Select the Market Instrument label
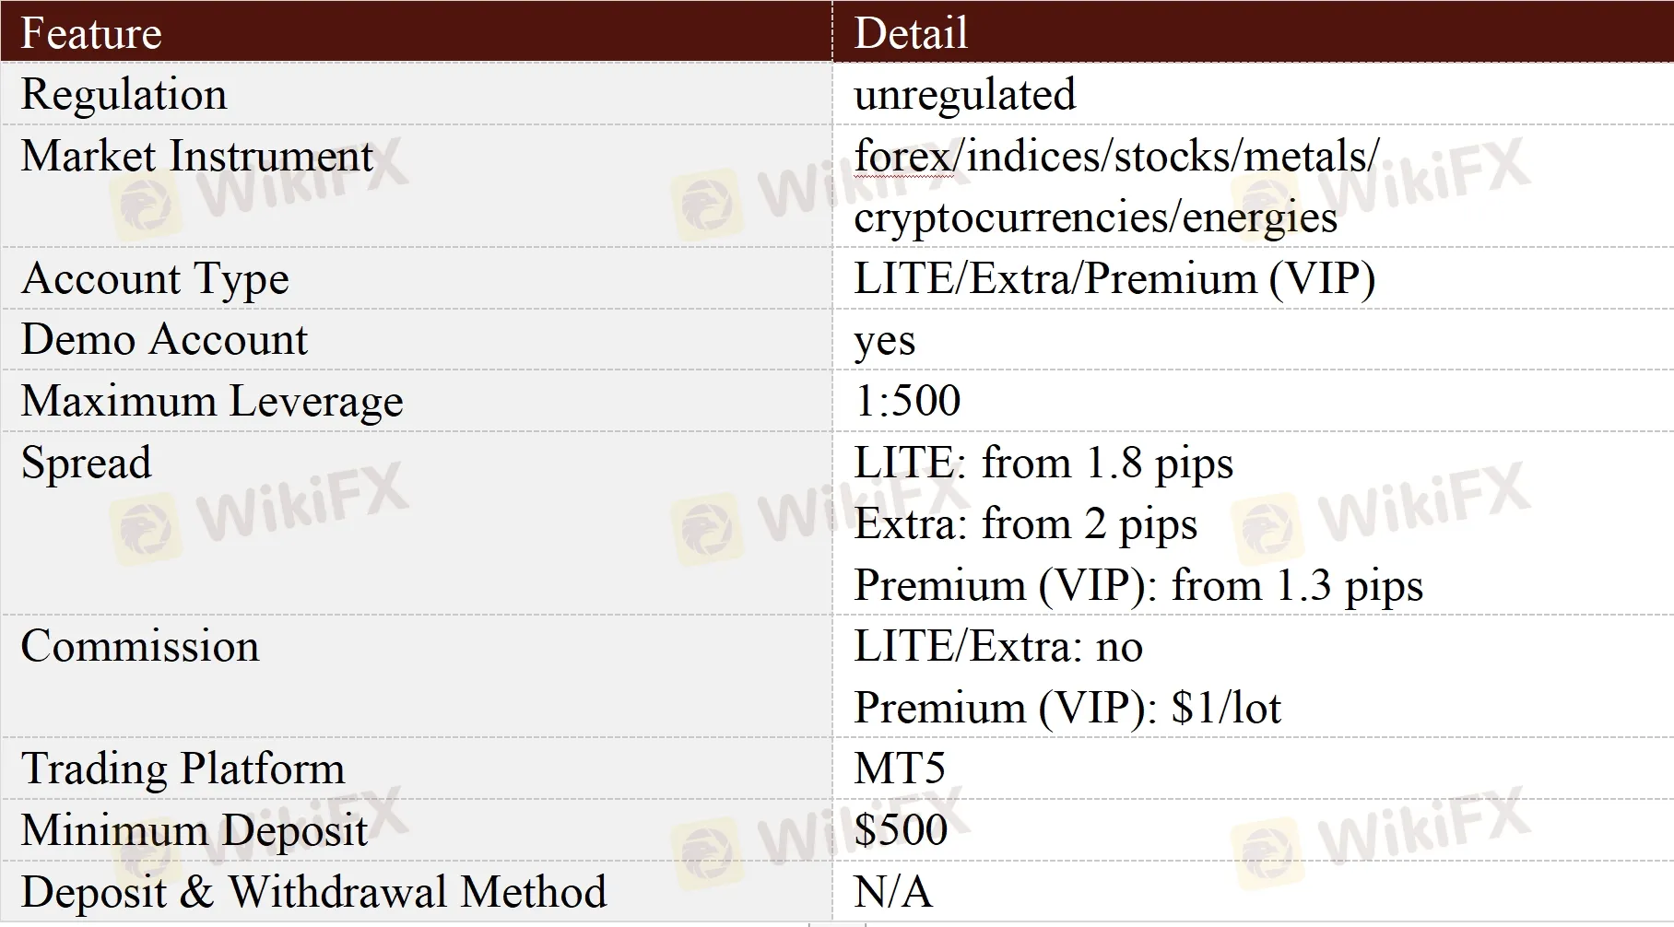 point(196,156)
